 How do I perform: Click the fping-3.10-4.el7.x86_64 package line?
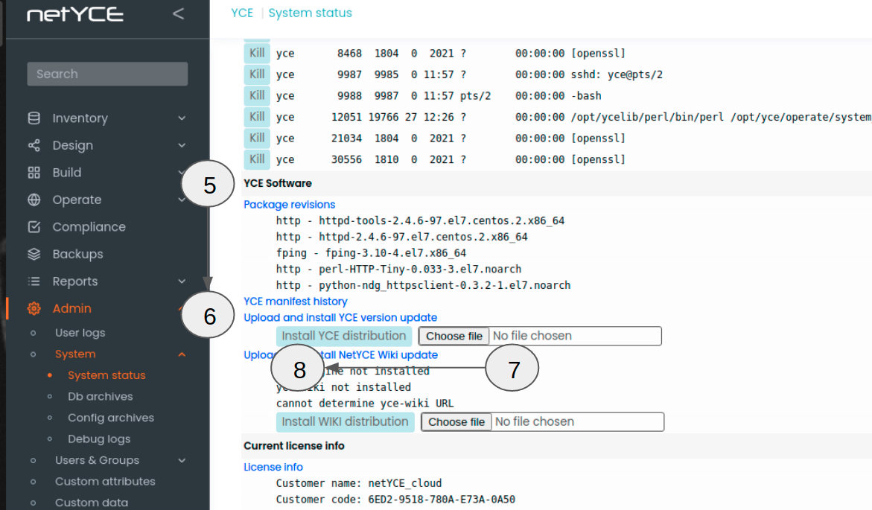tap(371, 253)
